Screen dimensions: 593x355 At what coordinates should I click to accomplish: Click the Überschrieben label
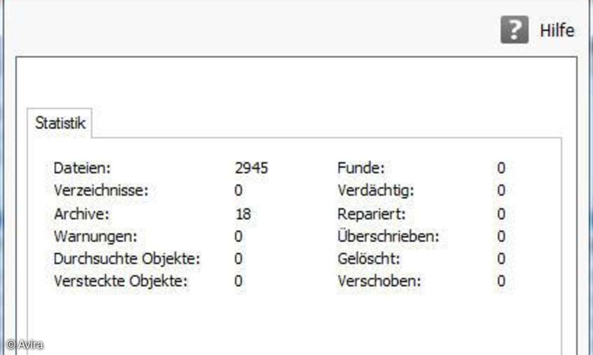tap(388, 237)
